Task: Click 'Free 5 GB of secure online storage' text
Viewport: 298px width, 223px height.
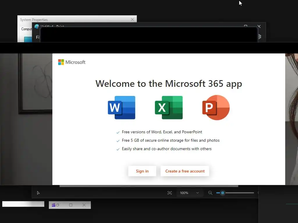Action: (171, 140)
